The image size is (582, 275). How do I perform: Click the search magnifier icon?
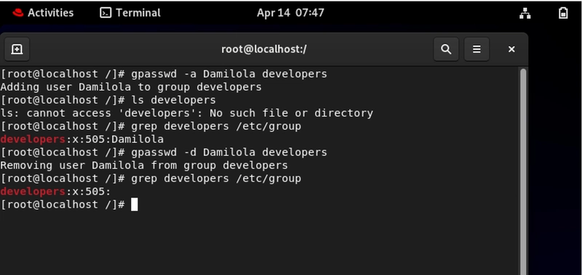click(x=446, y=49)
